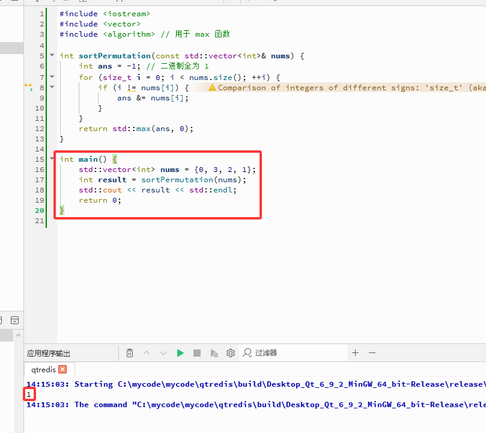The image size is (486, 433).
Task: Click 'return 0;' on line 19
Action: (100, 200)
